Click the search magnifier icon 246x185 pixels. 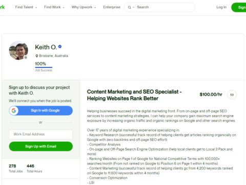click(x=130, y=7)
